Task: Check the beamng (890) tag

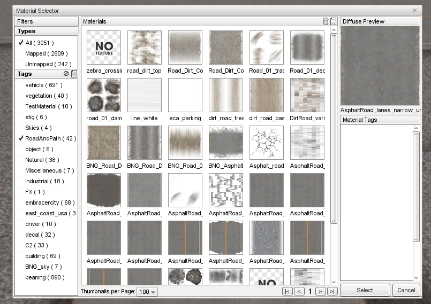Action: [x=45, y=278]
